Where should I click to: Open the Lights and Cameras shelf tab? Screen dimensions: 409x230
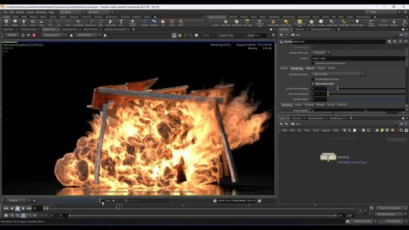pos(217,17)
